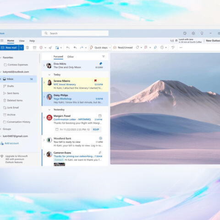Screen dimensions: 220x220
Task: Open the New mail dropdown arrow
Action: click(21, 48)
